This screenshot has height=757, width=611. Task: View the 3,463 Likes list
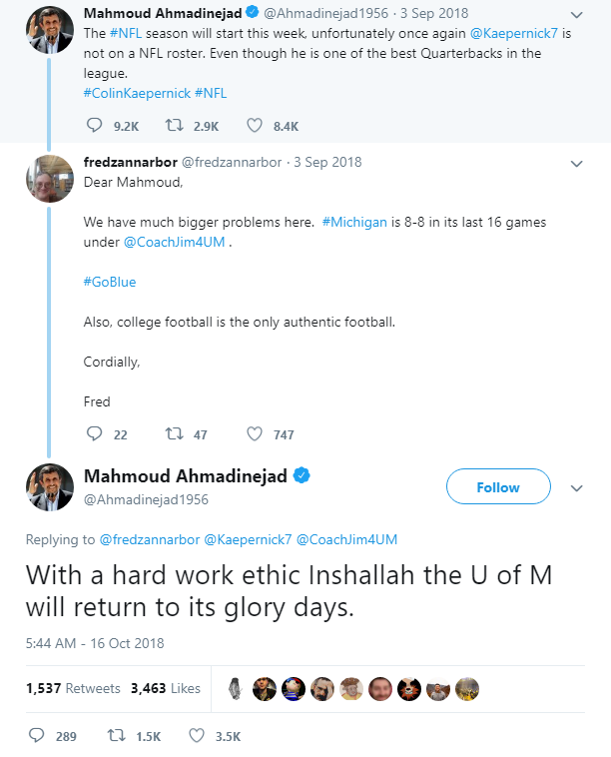[x=166, y=688]
